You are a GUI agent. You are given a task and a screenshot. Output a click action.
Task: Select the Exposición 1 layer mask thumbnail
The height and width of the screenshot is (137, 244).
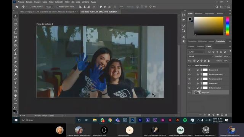click(x=205, y=70)
